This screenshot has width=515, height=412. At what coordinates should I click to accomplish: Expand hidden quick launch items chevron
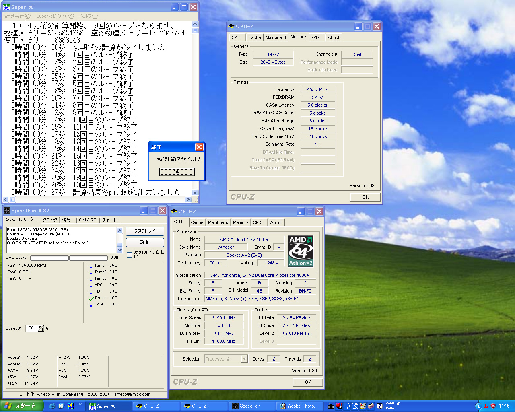(80, 404)
